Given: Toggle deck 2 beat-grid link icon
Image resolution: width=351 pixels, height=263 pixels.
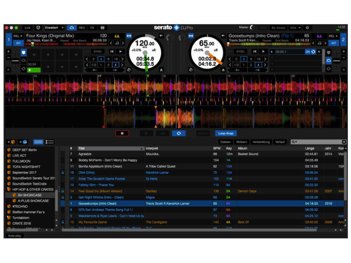Looking at the screenshot, I should click(x=191, y=36).
